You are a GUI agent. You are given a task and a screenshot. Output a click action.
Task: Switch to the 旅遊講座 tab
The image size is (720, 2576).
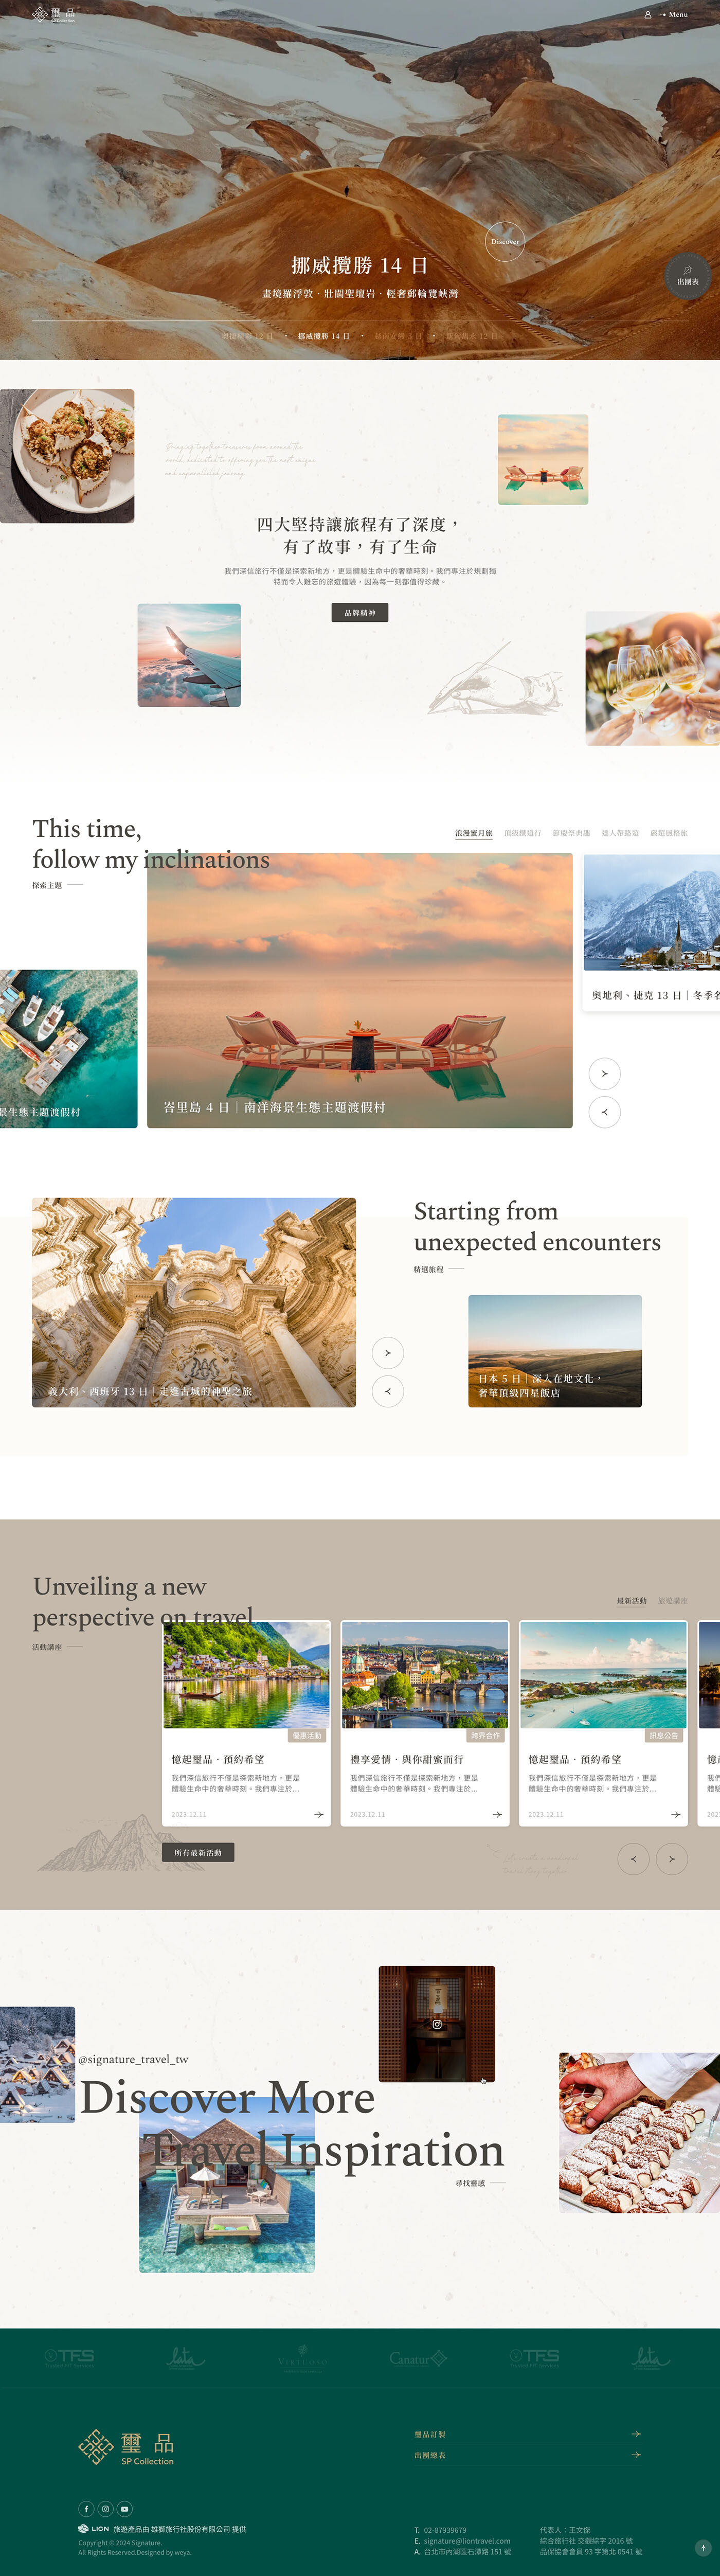673,1601
